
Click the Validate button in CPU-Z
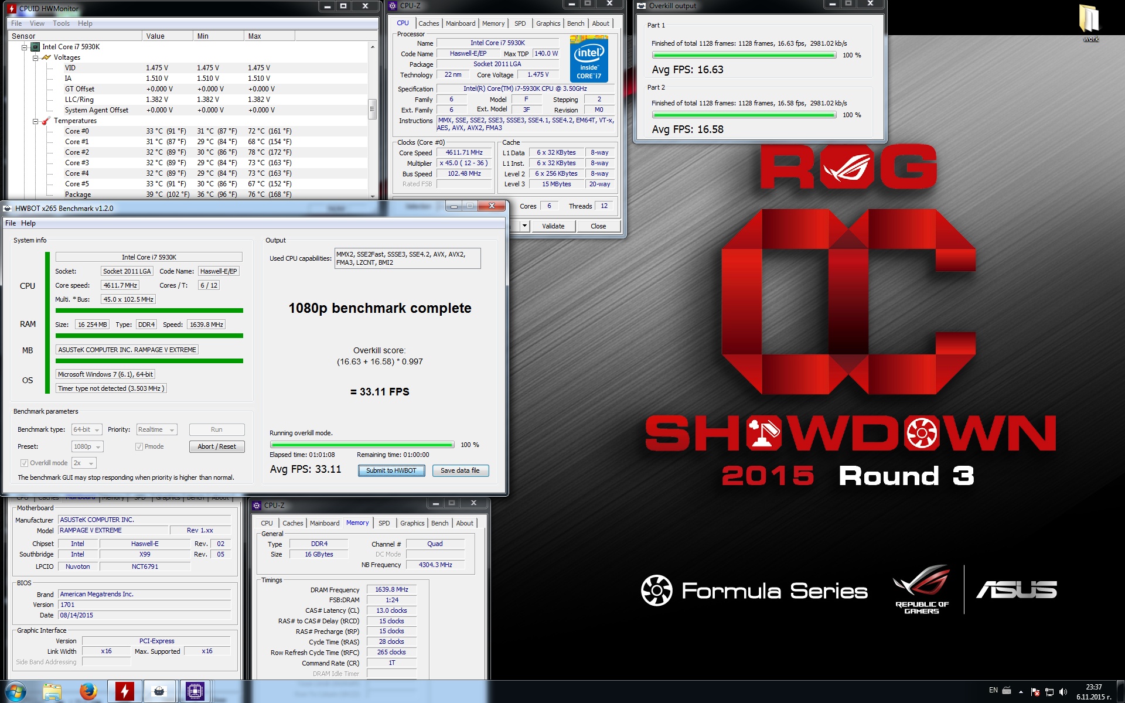click(x=553, y=226)
